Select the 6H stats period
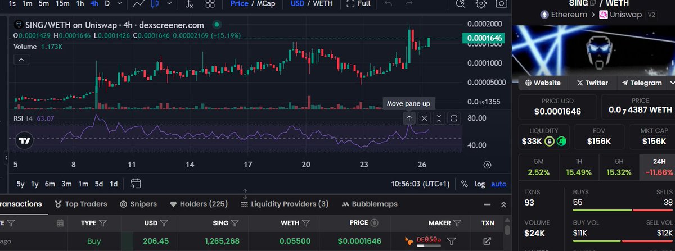This screenshot has width=675, height=251. click(x=619, y=167)
